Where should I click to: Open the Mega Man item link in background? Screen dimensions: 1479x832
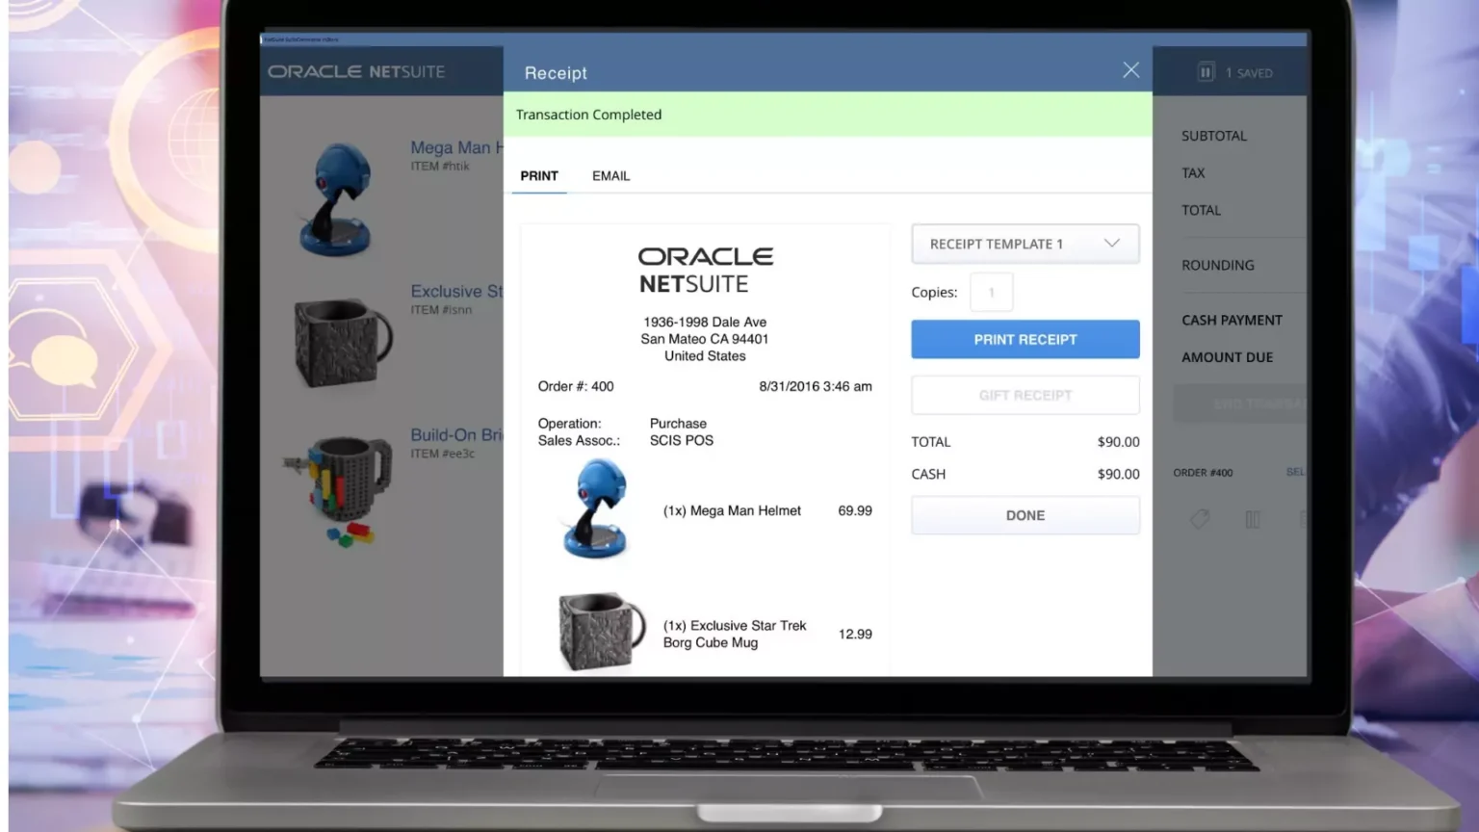pos(456,147)
